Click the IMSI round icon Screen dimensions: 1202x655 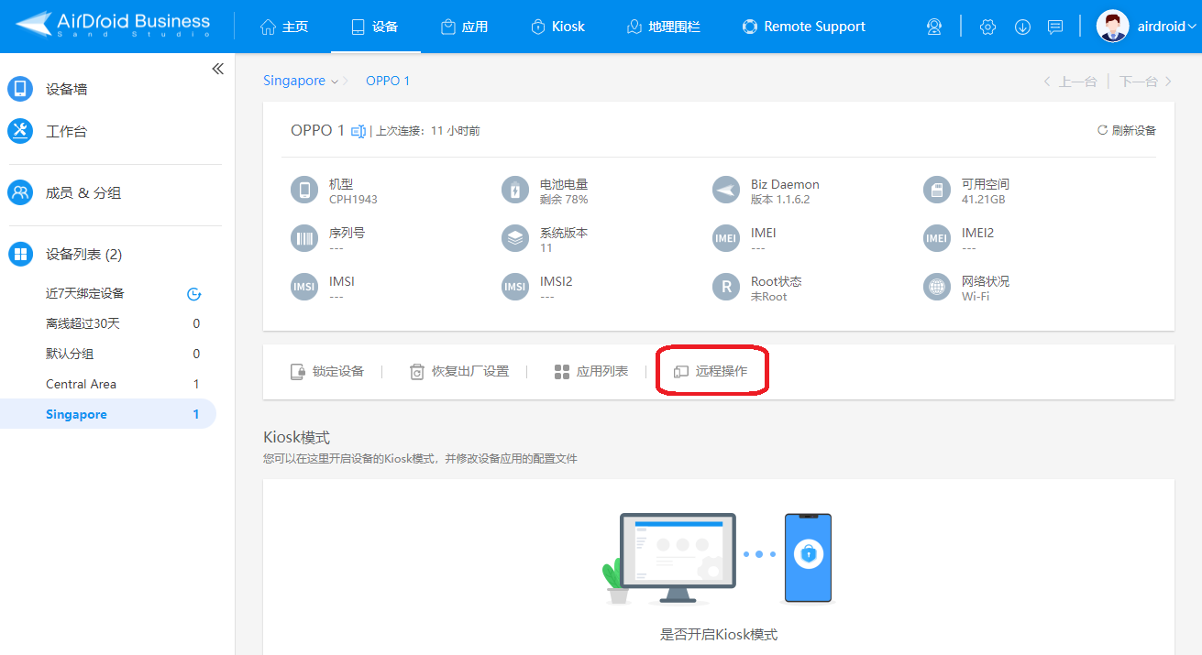(x=303, y=288)
